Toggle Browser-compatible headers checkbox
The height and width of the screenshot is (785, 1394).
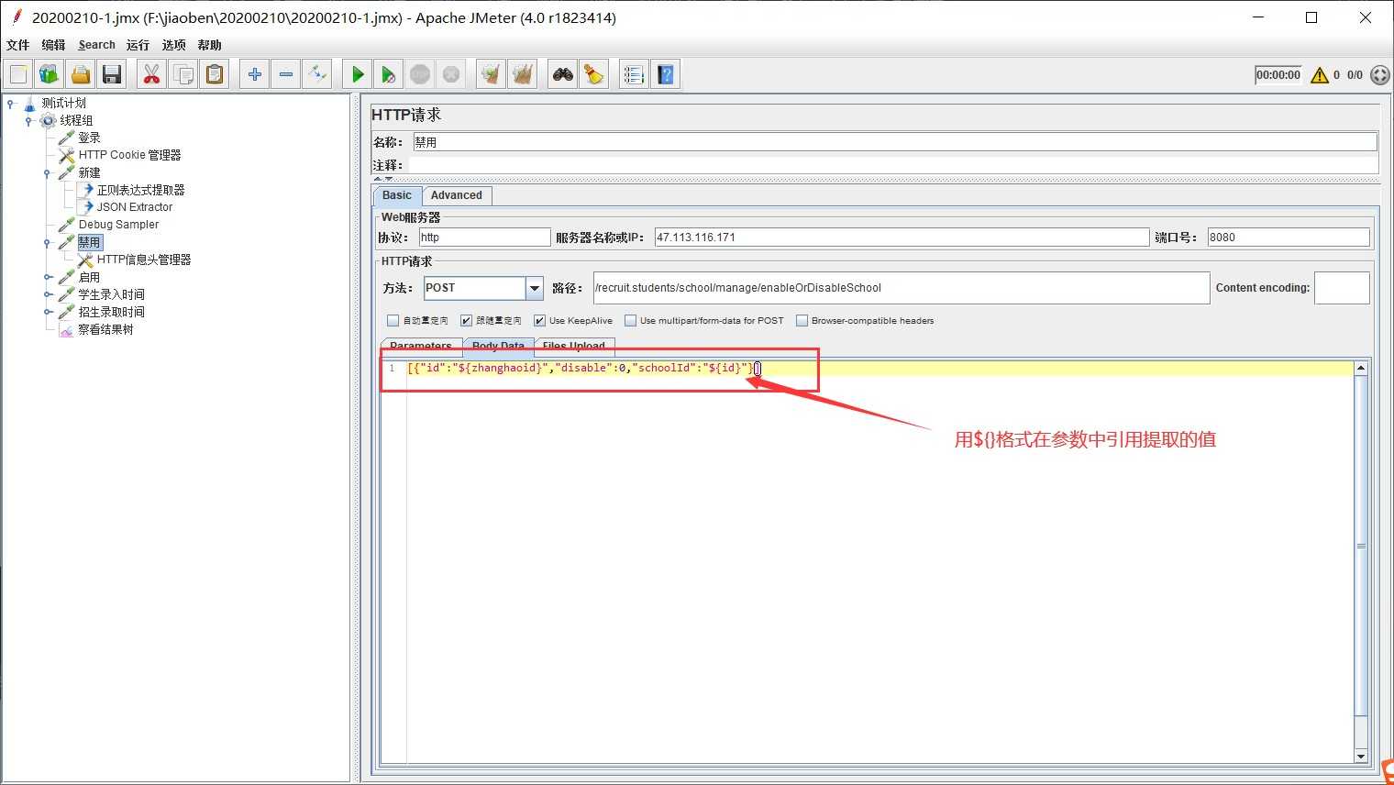(802, 321)
